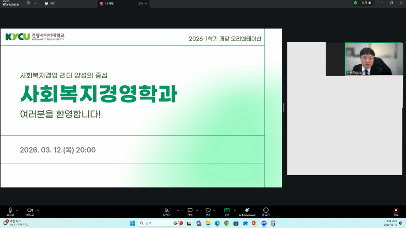The image size is (406, 228).
Task: Launch Google Chrome from the taskbar
Action: 226,223
